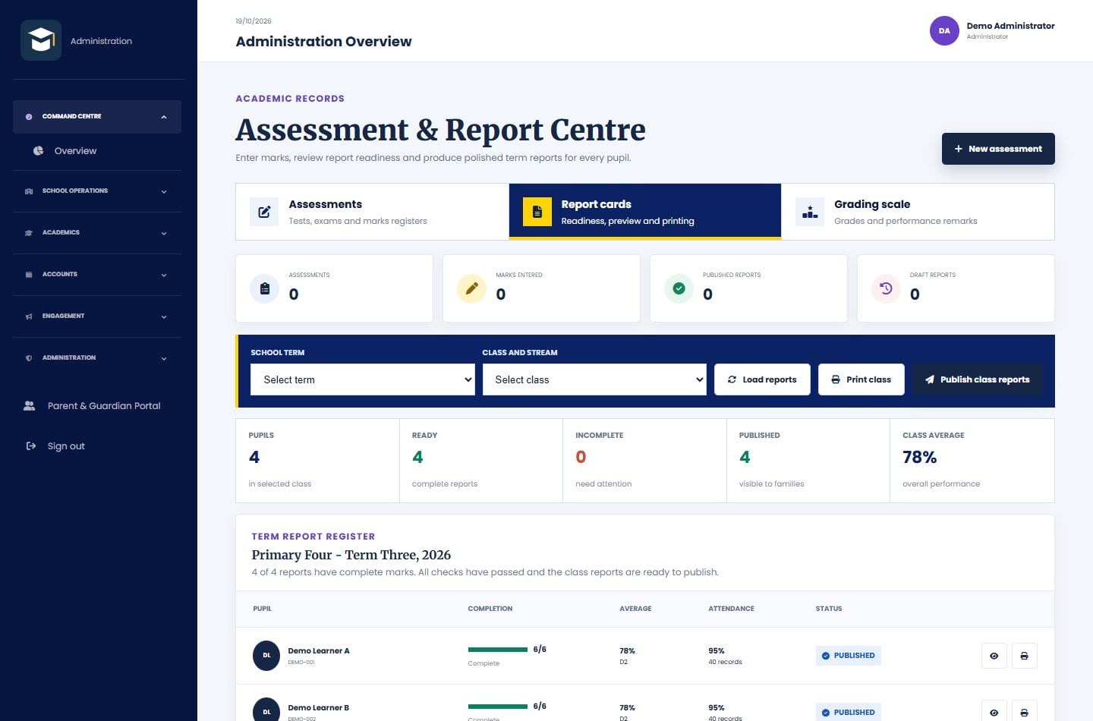Click the checkmark icon in Published Reports card

(x=679, y=288)
